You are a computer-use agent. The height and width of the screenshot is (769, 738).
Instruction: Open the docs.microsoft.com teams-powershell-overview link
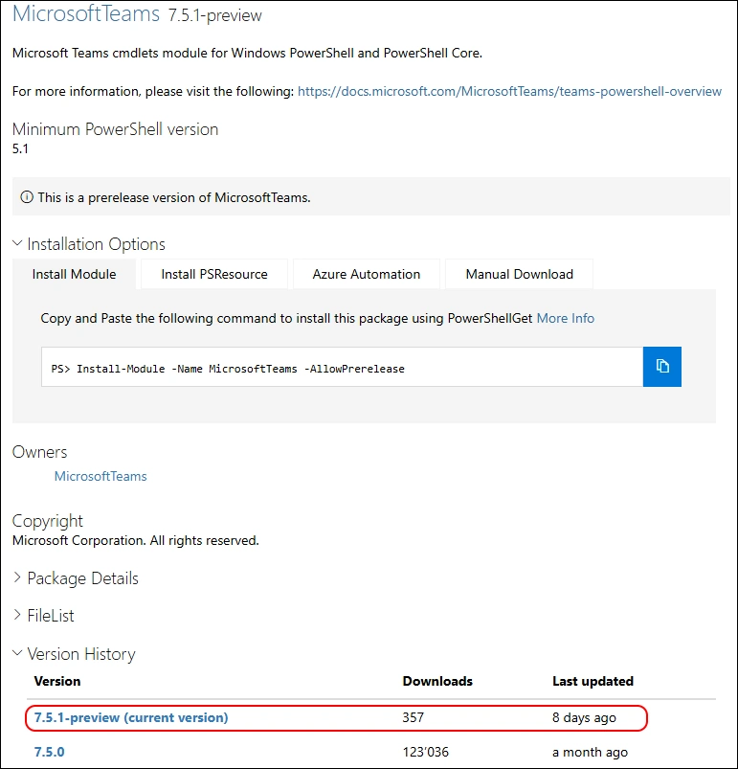[x=509, y=91]
